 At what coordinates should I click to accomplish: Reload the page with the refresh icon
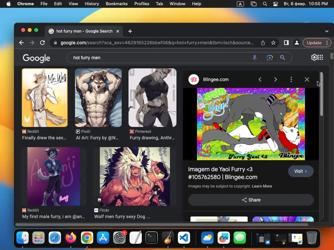pos(42,43)
